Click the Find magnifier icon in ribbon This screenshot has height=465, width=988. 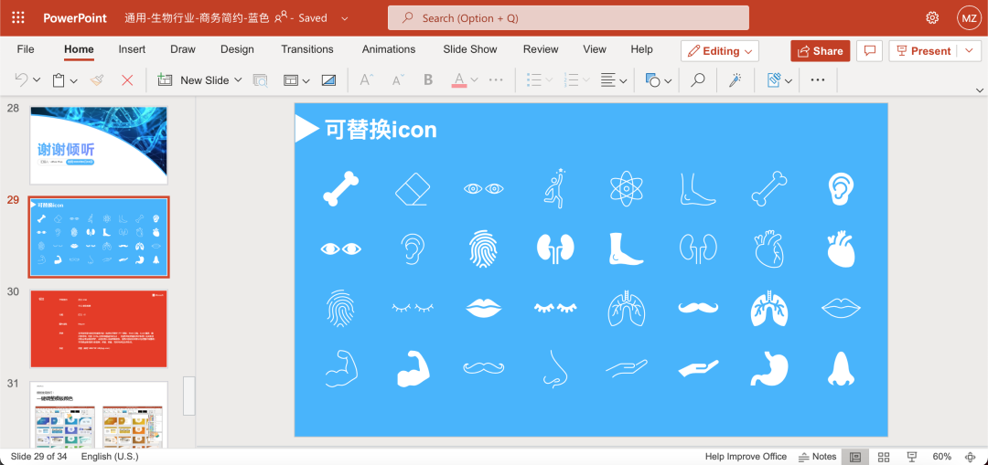click(x=697, y=79)
